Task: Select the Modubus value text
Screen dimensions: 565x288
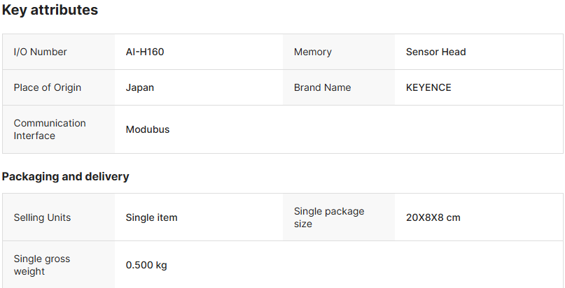Action: pos(148,129)
